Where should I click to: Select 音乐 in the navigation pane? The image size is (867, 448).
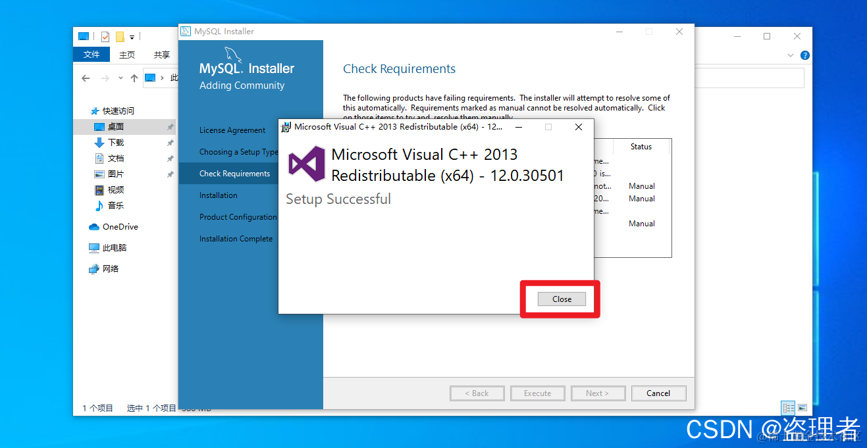116,206
